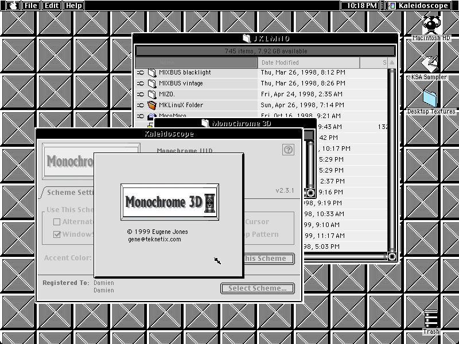Select the MKLinuX Folder icon

[x=152, y=105]
